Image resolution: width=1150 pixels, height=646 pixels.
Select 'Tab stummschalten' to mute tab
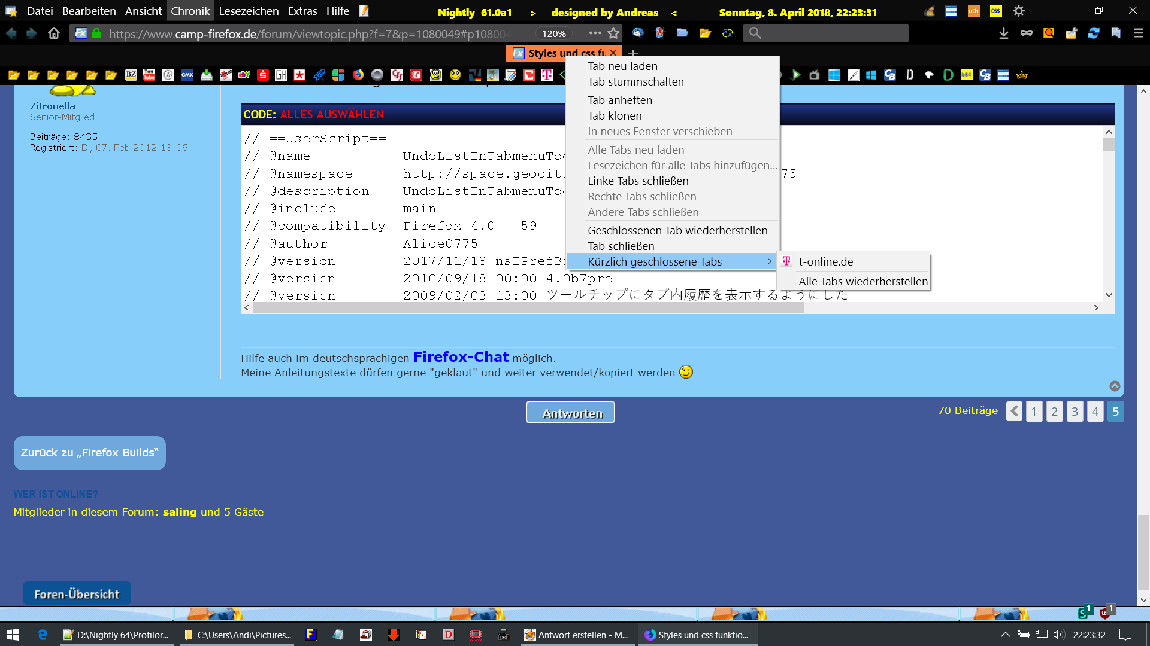pyautogui.click(x=635, y=82)
